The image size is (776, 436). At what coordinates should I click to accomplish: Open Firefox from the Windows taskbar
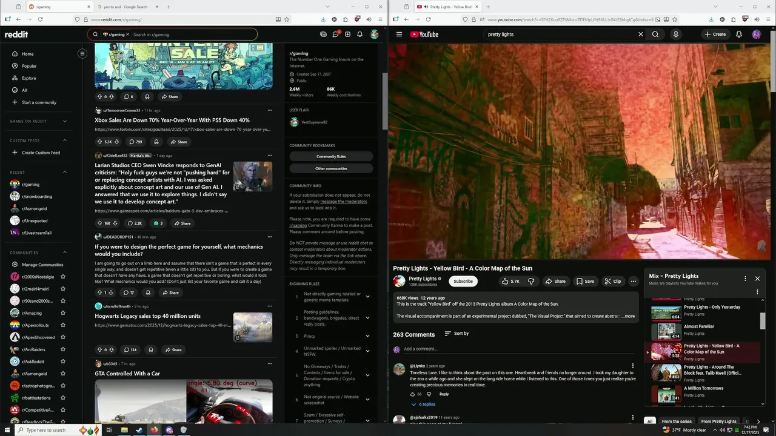(x=154, y=430)
